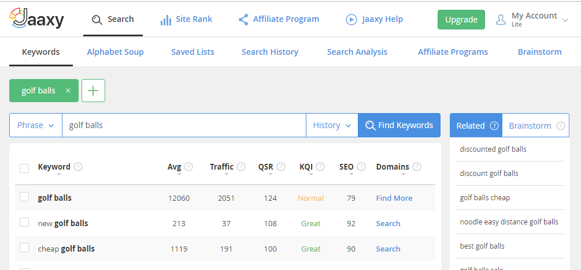Click help icon next to SEO column

point(361,167)
